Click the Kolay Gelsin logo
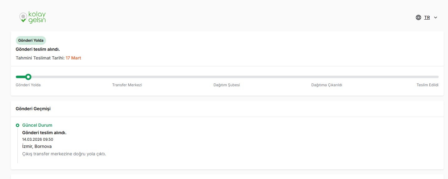448x179 pixels. [32, 17]
